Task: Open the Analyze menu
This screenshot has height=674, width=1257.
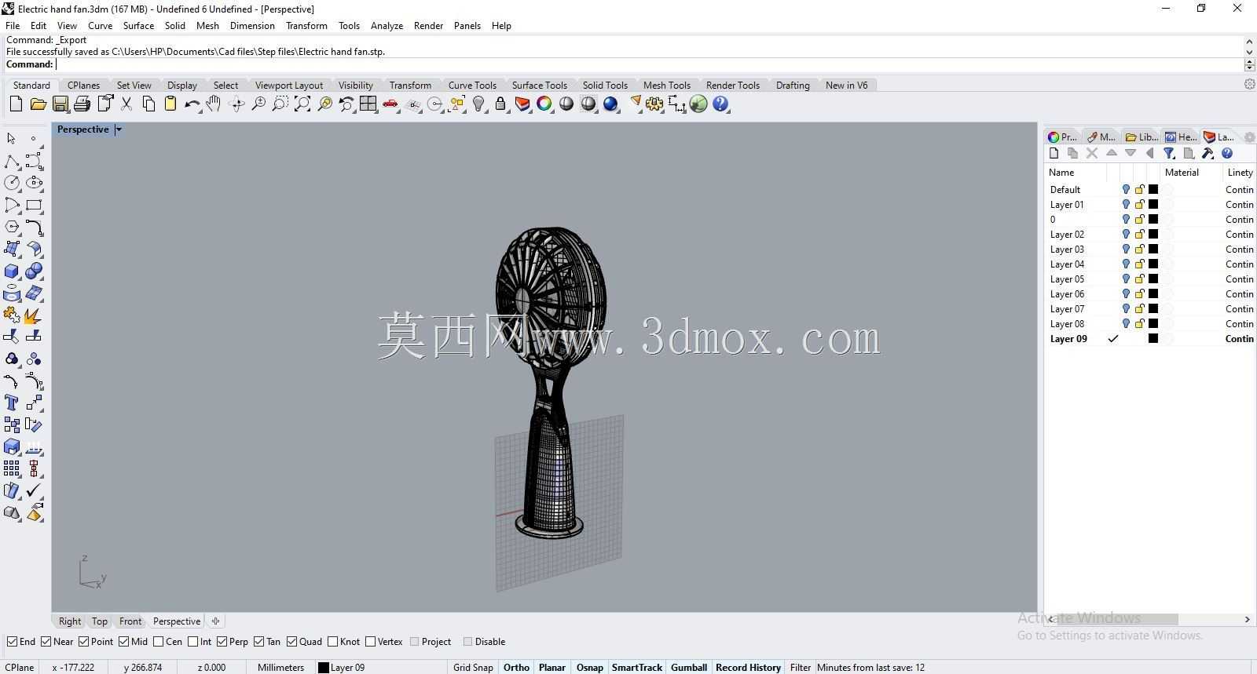Action: (387, 26)
